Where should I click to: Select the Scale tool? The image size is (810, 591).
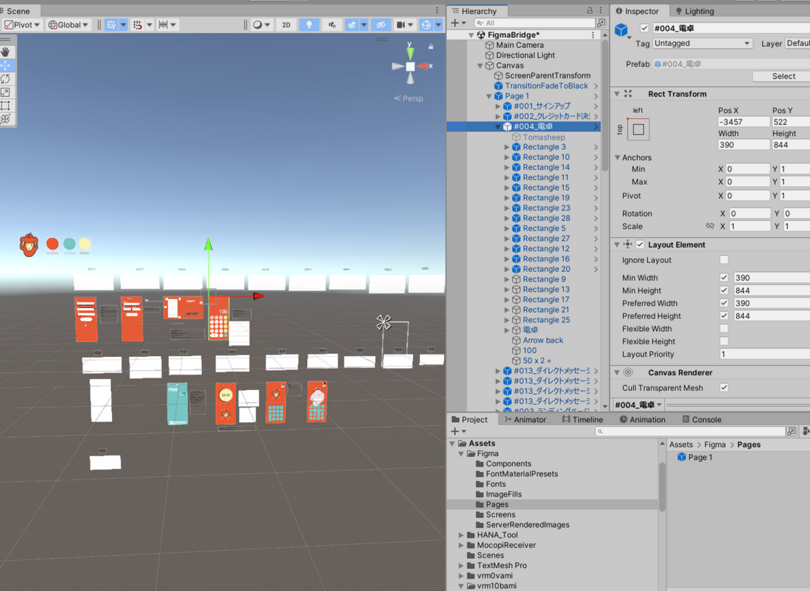pyautogui.click(x=6, y=92)
